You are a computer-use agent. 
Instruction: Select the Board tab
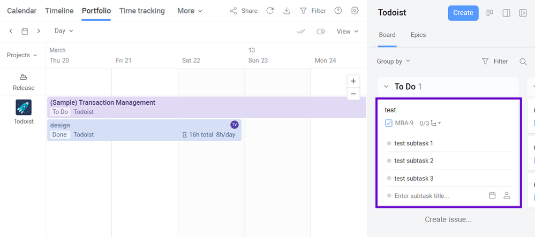point(387,35)
